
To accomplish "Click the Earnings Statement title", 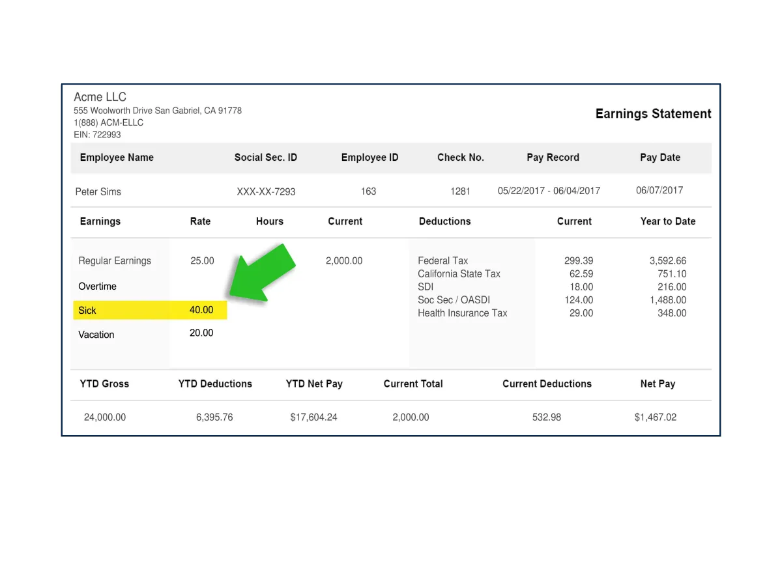I will [x=653, y=114].
